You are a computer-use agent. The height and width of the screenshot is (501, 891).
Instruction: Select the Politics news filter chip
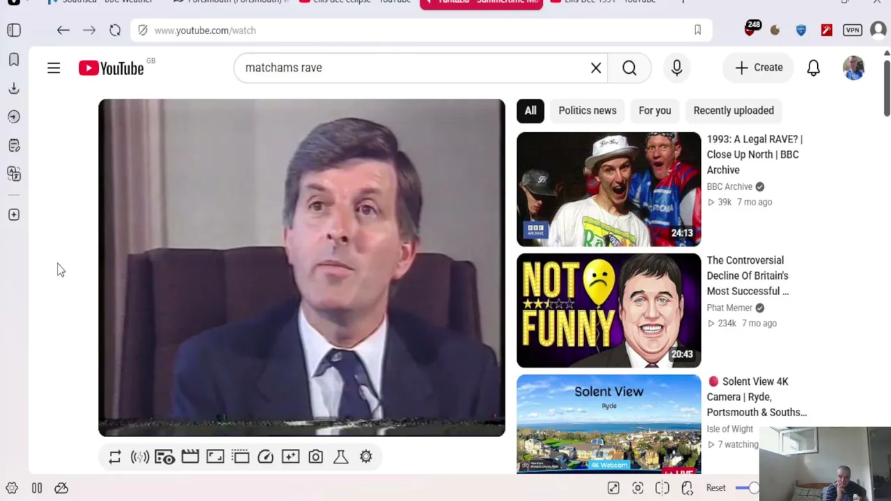click(588, 111)
